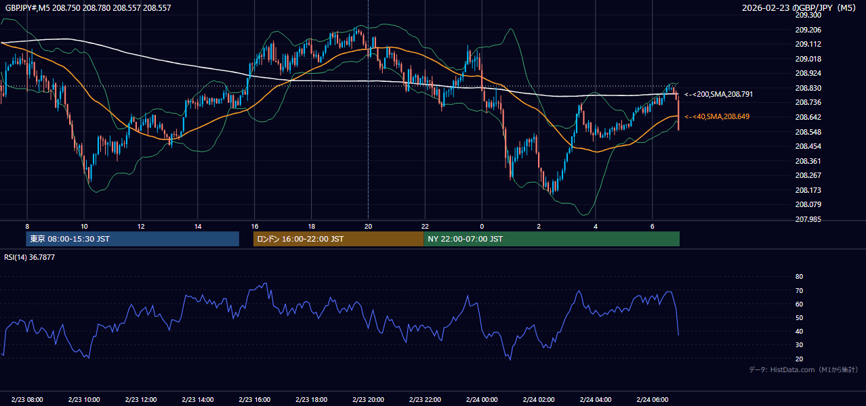Click the 208.830 price axis label
Screen dimensions: 866x406
pyautogui.click(x=808, y=88)
